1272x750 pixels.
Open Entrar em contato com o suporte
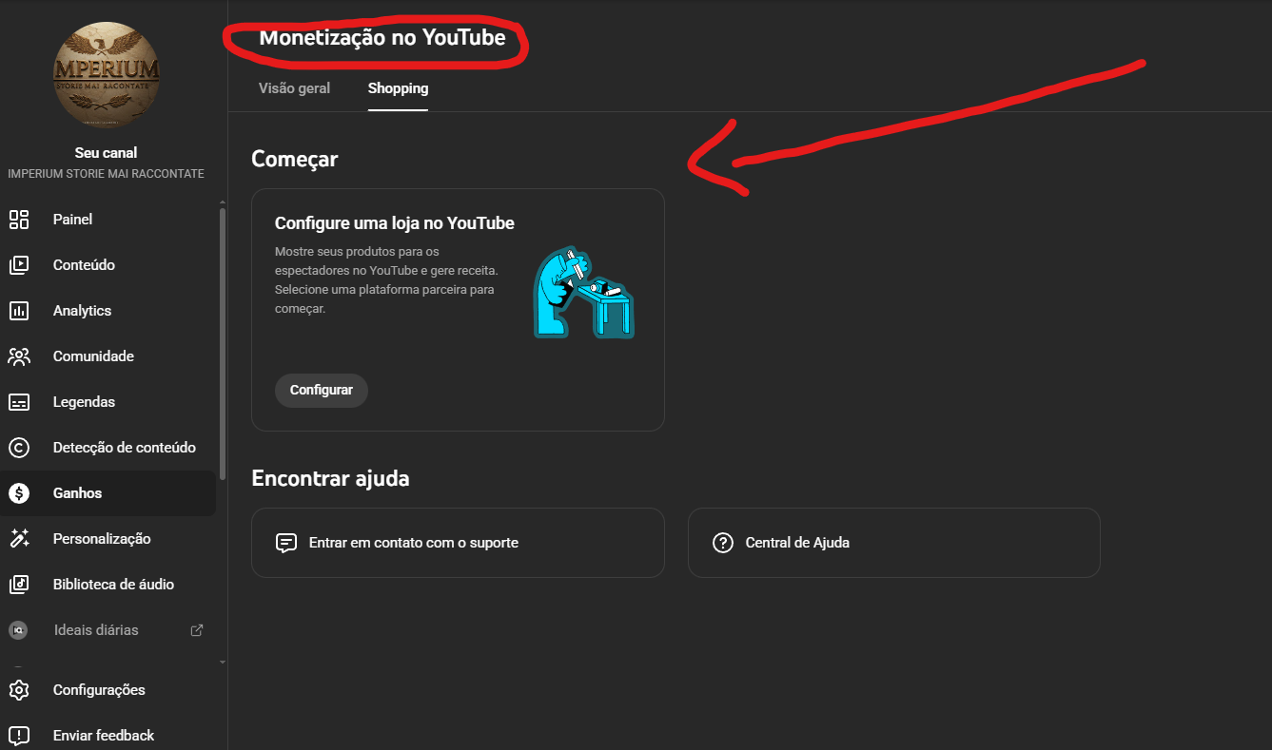(x=458, y=543)
